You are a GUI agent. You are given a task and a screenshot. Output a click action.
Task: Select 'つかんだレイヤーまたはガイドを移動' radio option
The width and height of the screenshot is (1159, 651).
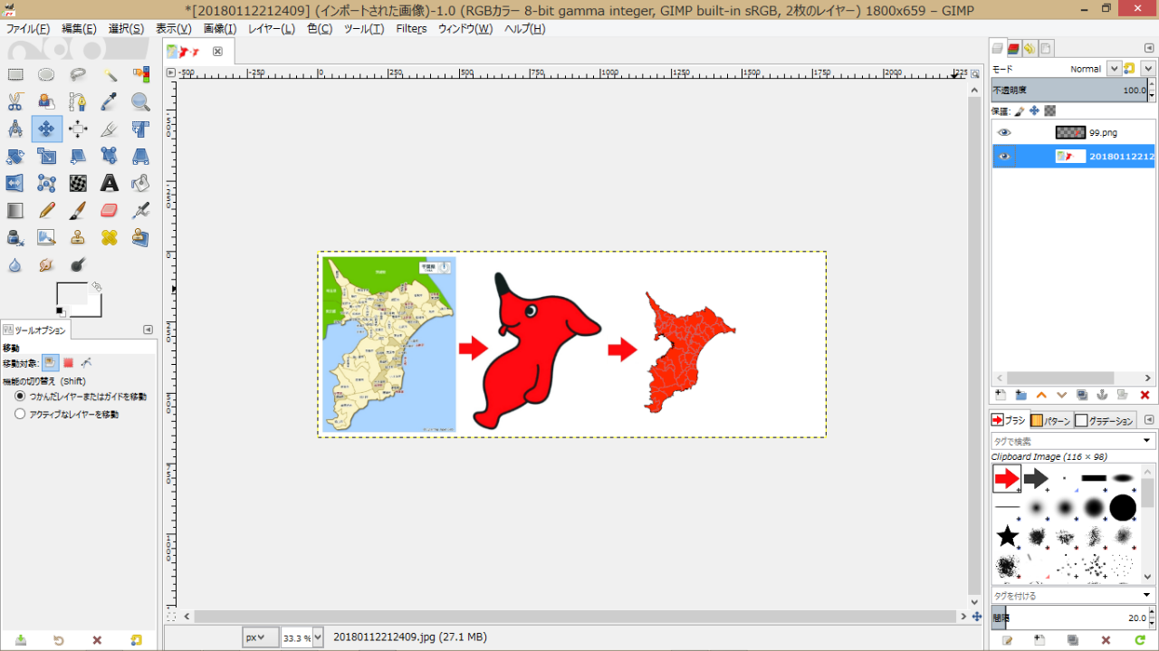(x=21, y=397)
